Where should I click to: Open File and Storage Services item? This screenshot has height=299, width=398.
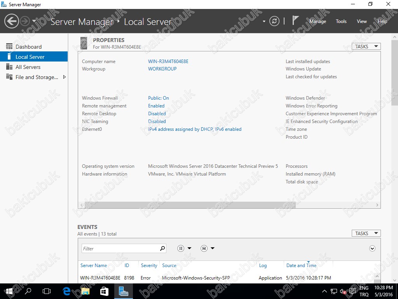[x=34, y=77]
